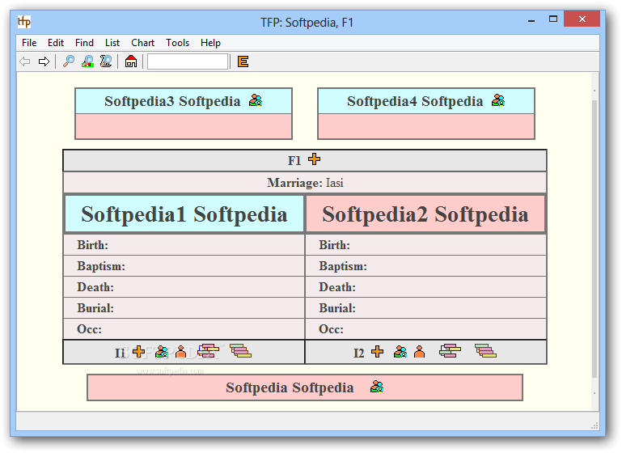622x453 pixels.
Task: Open the Help menu
Action: point(210,42)
